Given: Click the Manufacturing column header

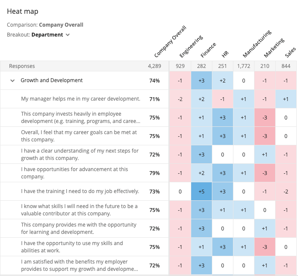Looking at the screenshot, I should (x=257, y=43).
